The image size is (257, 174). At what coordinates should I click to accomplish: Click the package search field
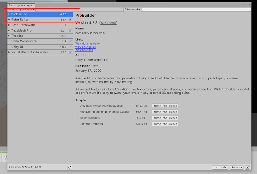[196, 10]
